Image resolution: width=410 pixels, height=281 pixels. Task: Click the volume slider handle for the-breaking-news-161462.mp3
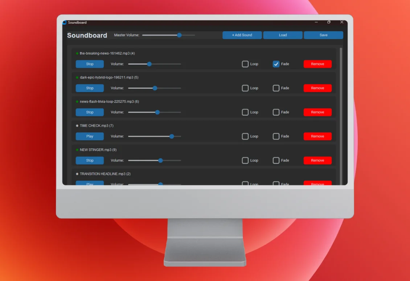[149, 64]
